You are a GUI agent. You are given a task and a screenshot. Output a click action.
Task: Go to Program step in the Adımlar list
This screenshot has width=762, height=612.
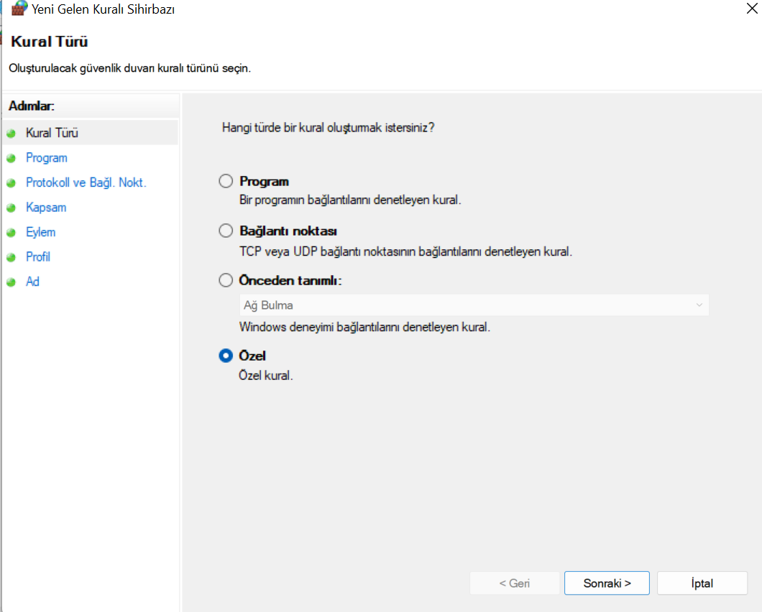46,158
